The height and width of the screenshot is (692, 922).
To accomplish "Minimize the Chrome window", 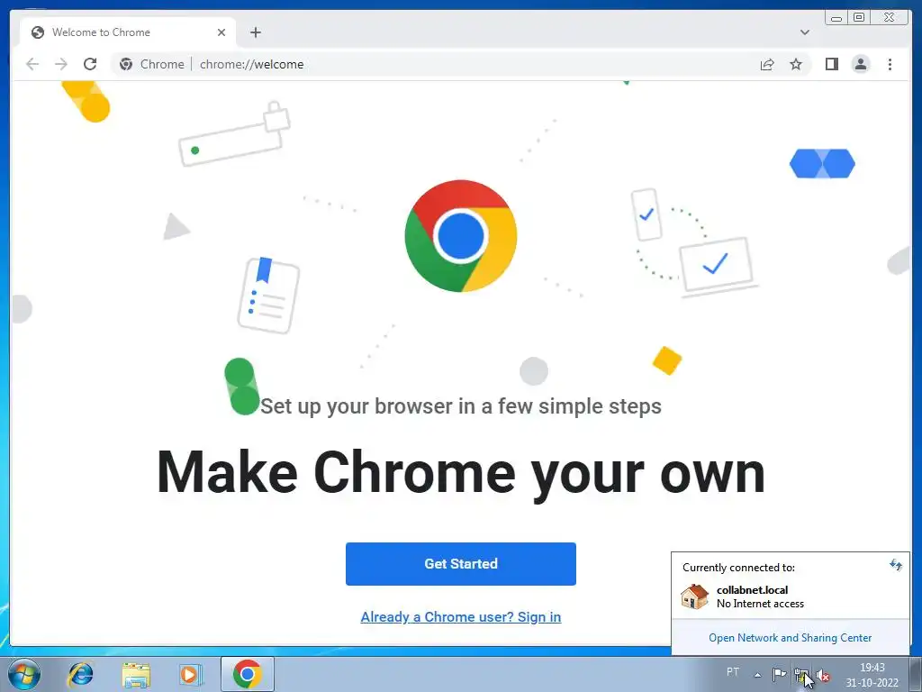I will pyautogui.click(x=836, y=18).
